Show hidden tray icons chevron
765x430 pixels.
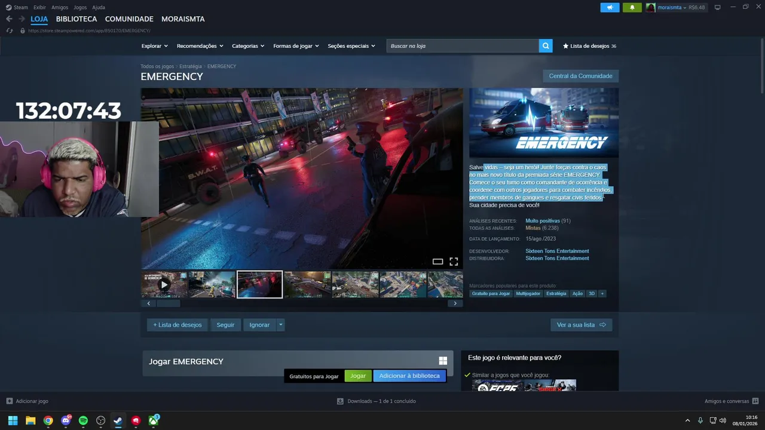click(x=687, y=420)
